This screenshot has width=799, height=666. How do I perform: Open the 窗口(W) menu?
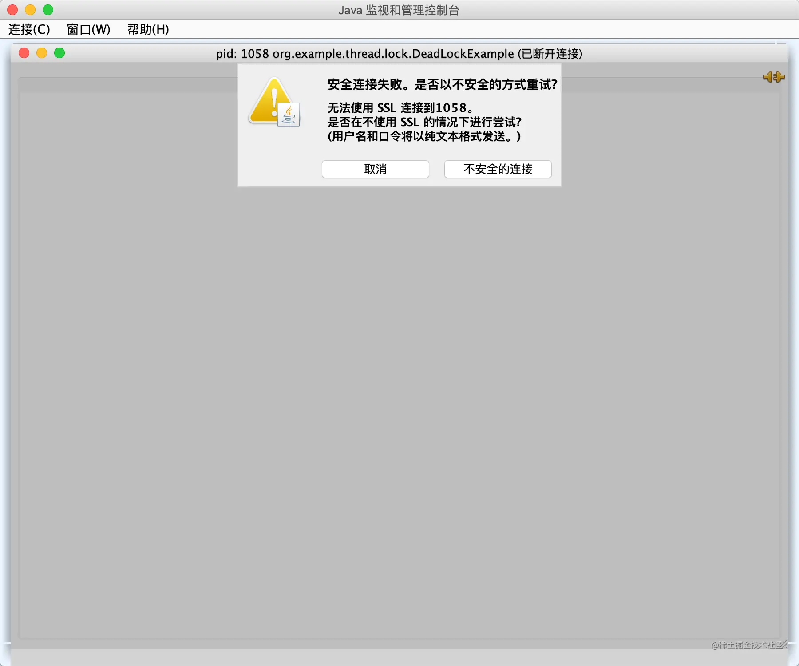tap(88, 29)
